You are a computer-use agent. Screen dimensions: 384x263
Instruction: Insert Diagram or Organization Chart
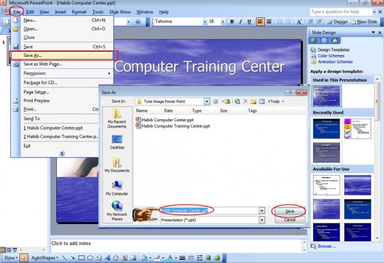[116, 258]
